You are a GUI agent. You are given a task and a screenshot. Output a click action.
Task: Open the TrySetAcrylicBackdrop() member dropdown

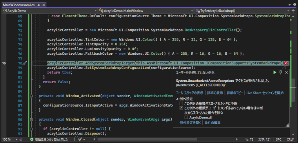point(288,11)
